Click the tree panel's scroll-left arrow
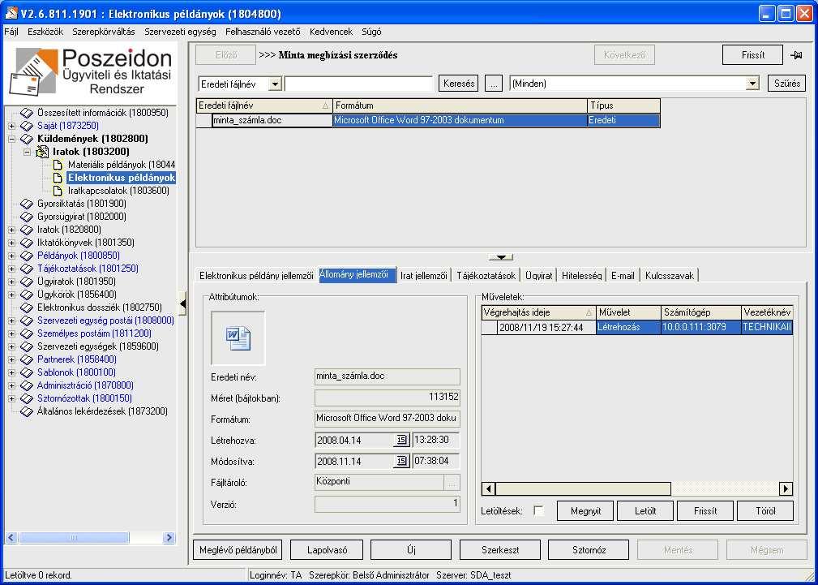This screenshot has height=585, width=818. [11, 537]
